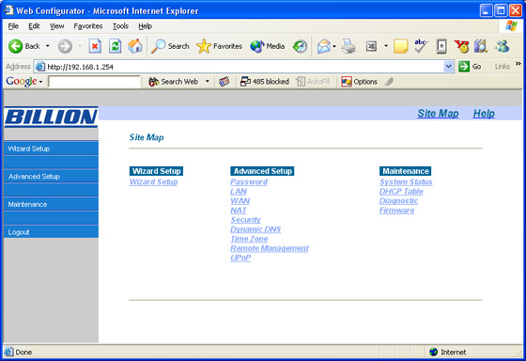This screenshot has width=526, height=361.
Task: Expand the Links toolbar chevron
Action: (x=518, y=64)
